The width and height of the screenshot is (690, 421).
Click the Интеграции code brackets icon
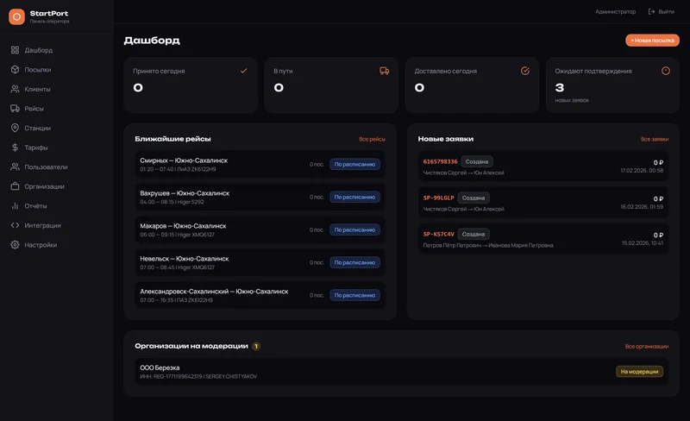15,225
